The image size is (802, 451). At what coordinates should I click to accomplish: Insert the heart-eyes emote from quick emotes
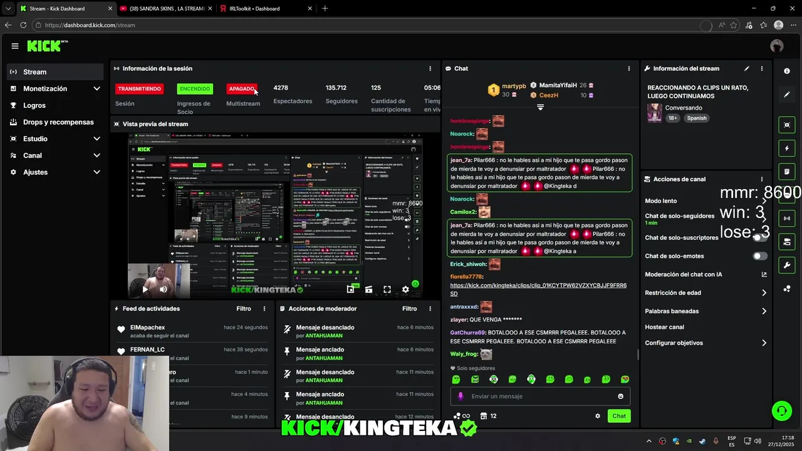(625, 380)
